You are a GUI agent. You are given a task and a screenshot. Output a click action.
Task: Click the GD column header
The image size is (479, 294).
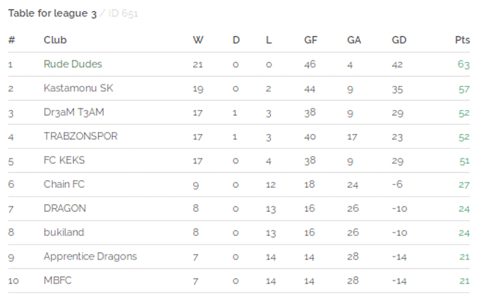(399, 40)
